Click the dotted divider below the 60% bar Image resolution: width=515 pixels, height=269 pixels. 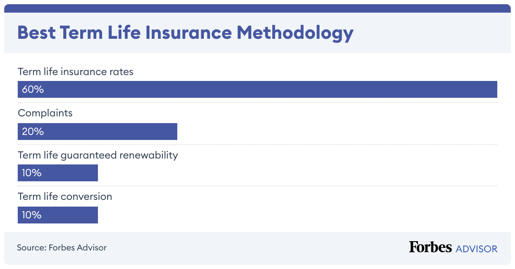[257, 102]
